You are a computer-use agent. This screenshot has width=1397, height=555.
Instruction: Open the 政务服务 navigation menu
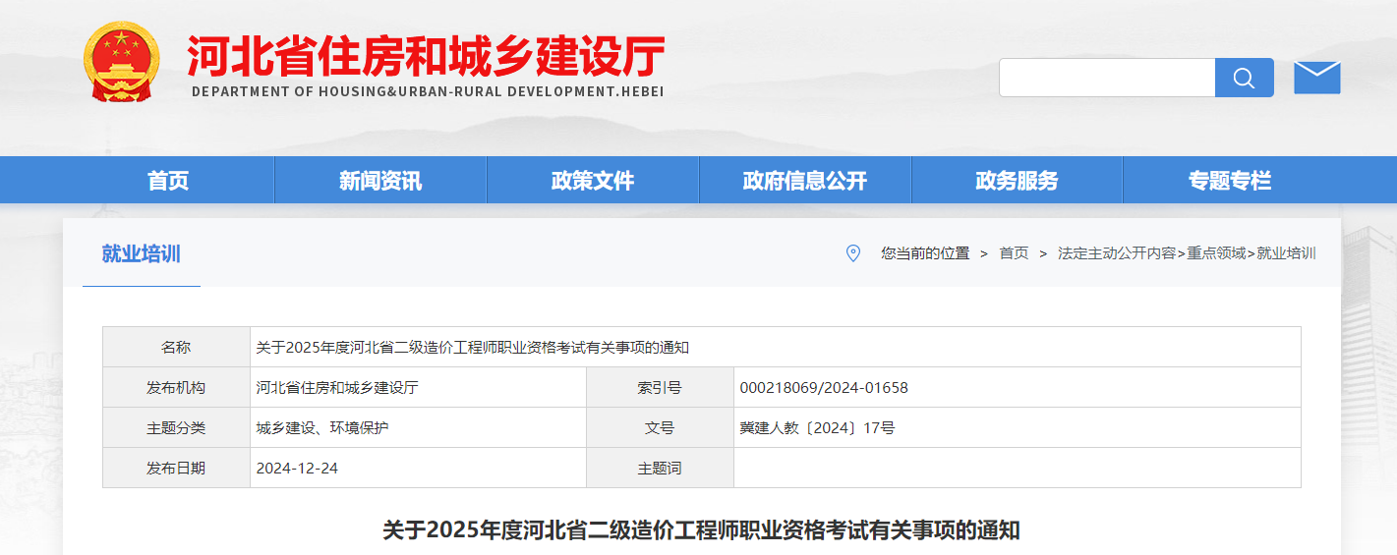click(x=1018, y=181)
